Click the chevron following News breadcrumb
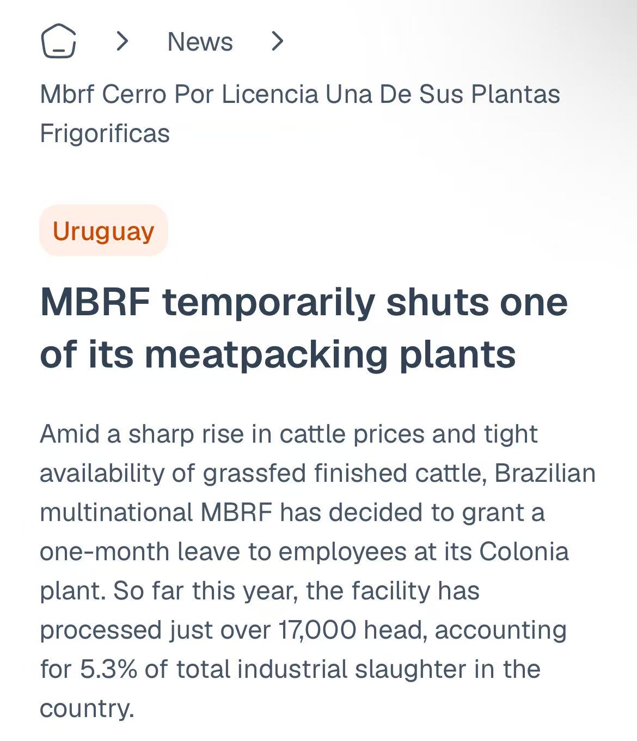The height and width of the screenshot is (741, 637). tap(277, 41)
